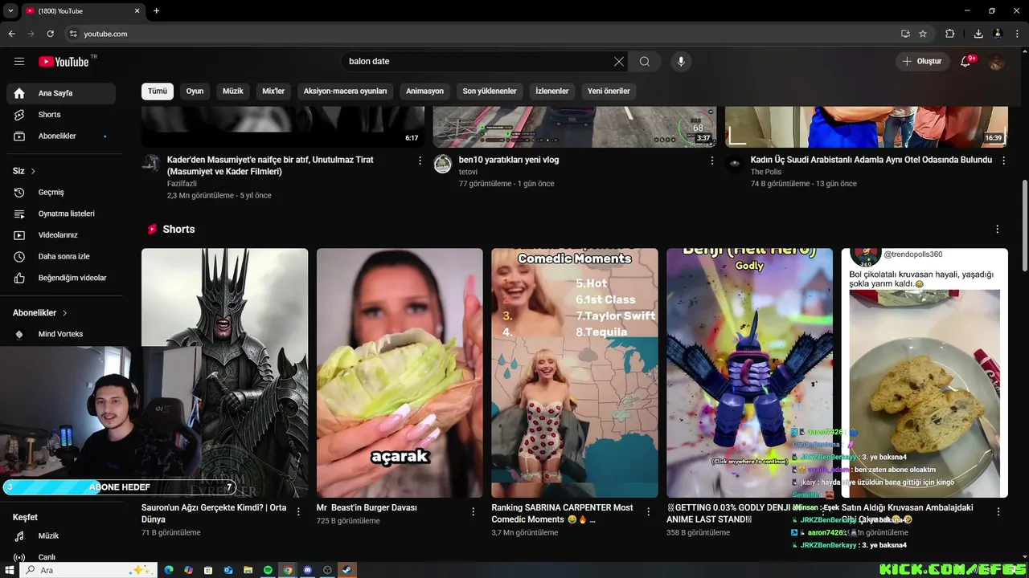Image resolution: width=1029 pixels, height=578 pixels.
Task: Open options for Kadın Üç Suudi video
Action: tap(1003, 161)
